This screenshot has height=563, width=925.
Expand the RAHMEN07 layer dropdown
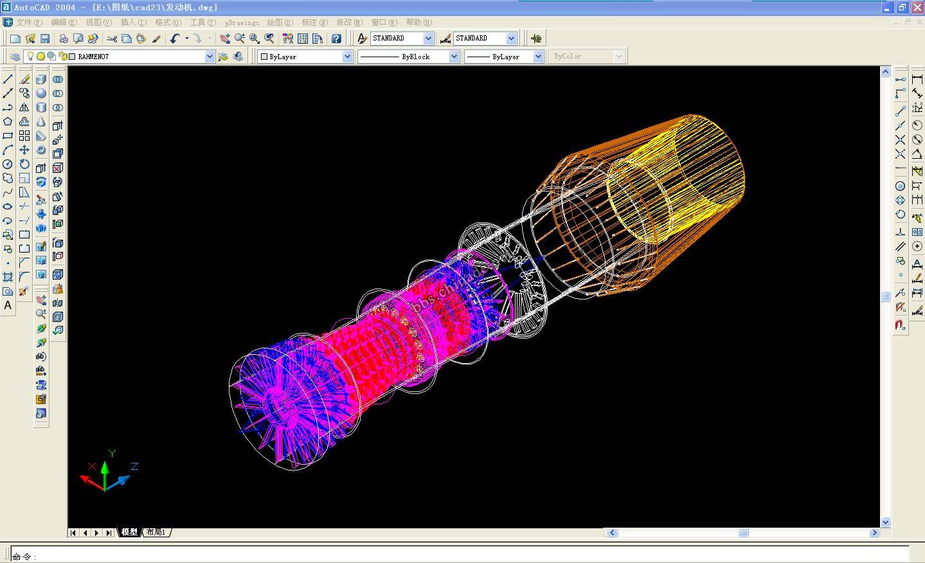point(210,57)
